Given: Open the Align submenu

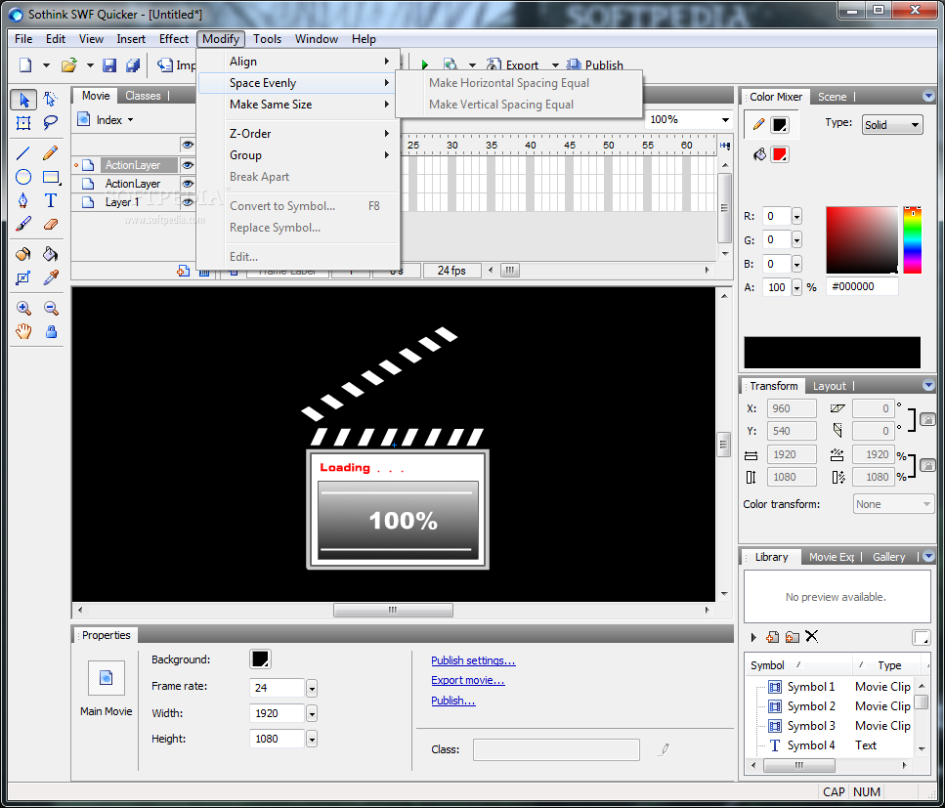Looking at the screenshot, I should pos(298,62).
